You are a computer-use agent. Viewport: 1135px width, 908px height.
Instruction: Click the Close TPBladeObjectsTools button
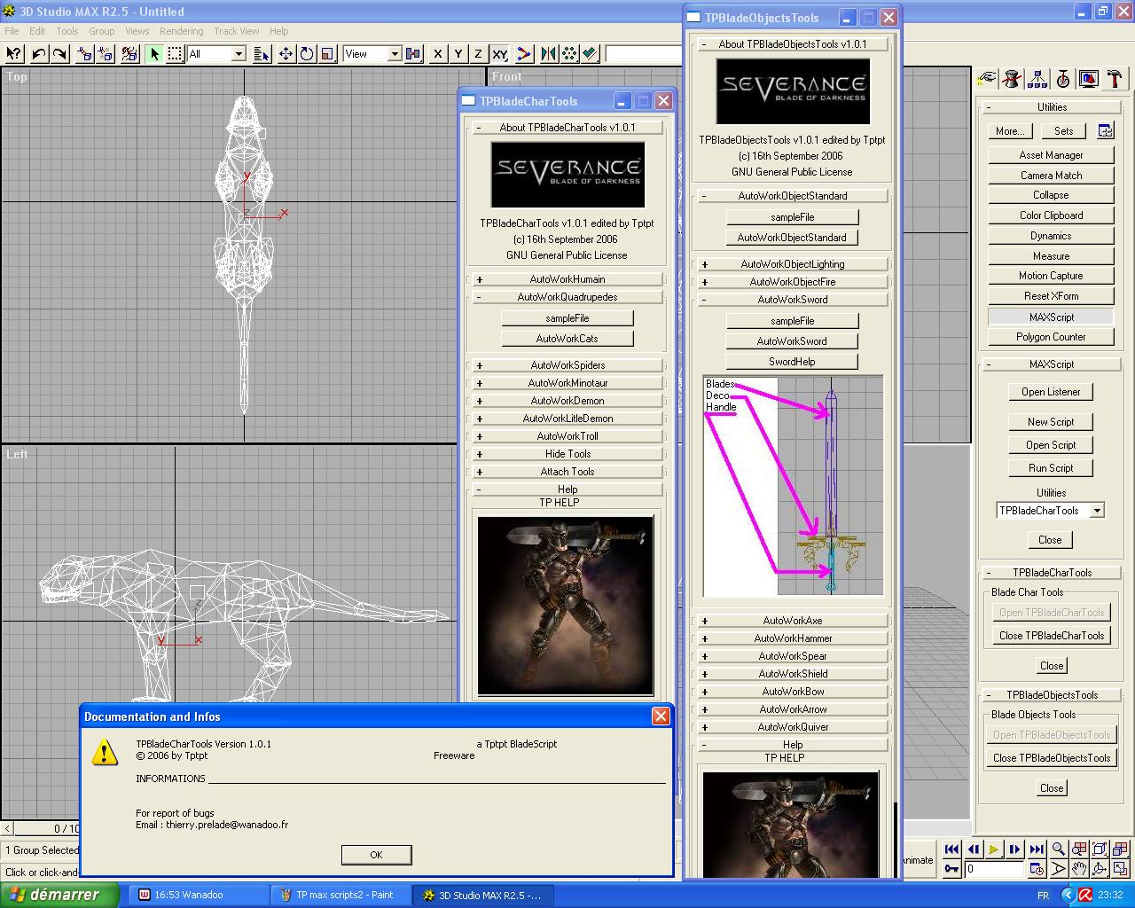click(x=1052, y=758)
